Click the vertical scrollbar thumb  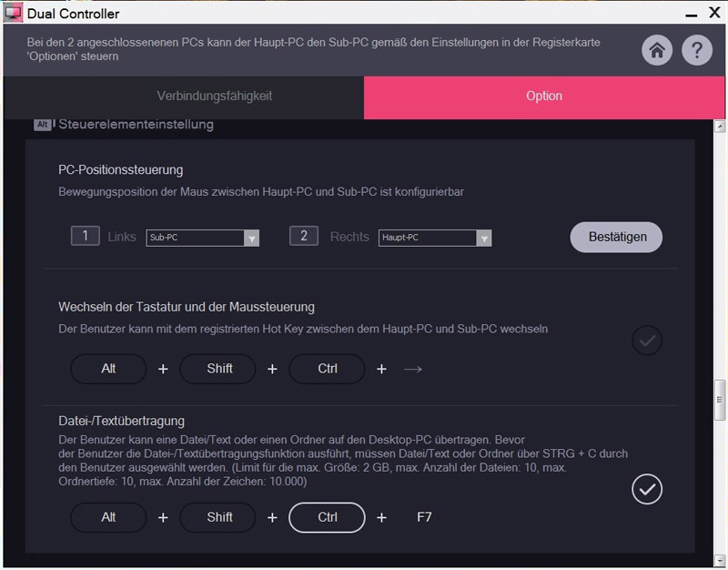[720, 400]
